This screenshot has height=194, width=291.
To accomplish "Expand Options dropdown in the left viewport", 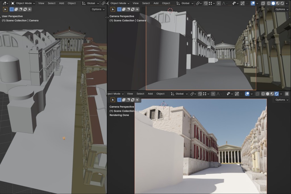I will point(98,9).
